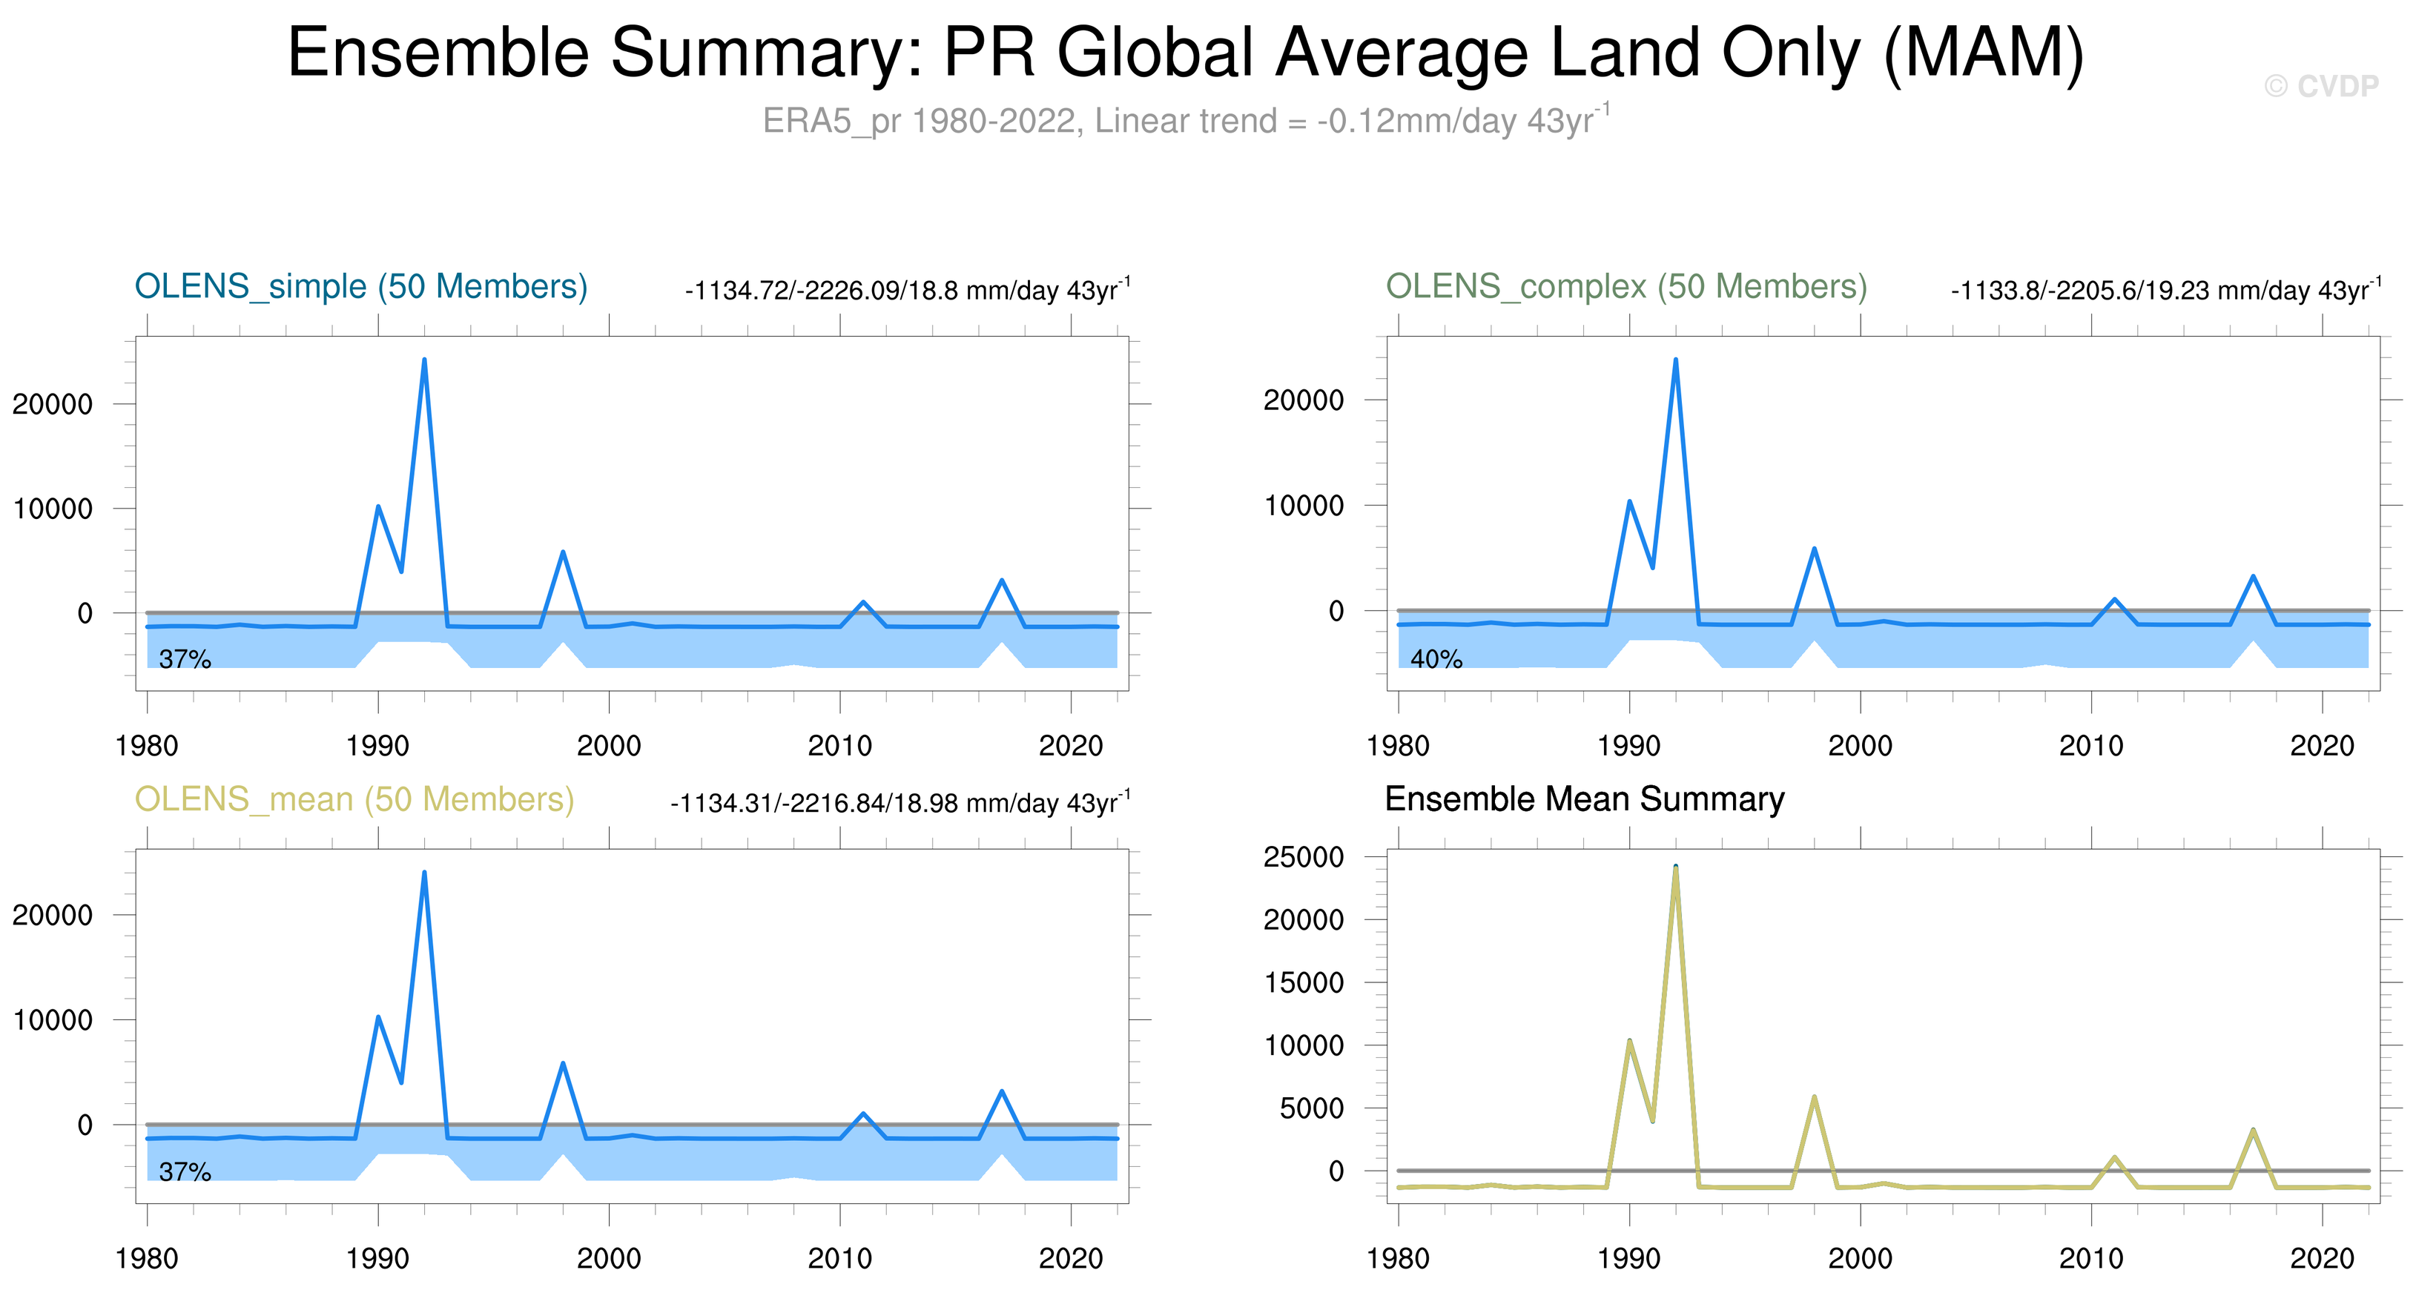
Task: Click the 40% label in OLENS_complex plot
Action: (x=1436, y=659)
